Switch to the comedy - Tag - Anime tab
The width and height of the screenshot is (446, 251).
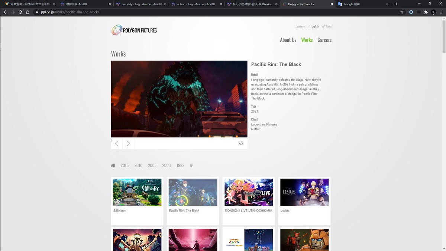pos(141,4)
